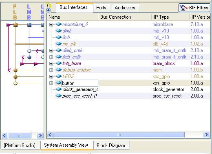Open the BIF Filters dialog

tap(194, 8)
